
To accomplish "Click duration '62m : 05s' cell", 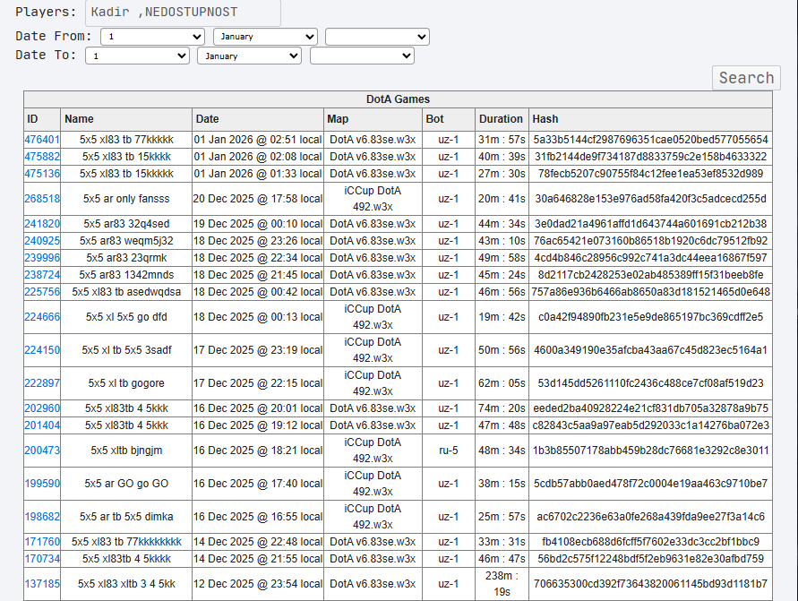I will coord(502,383).
